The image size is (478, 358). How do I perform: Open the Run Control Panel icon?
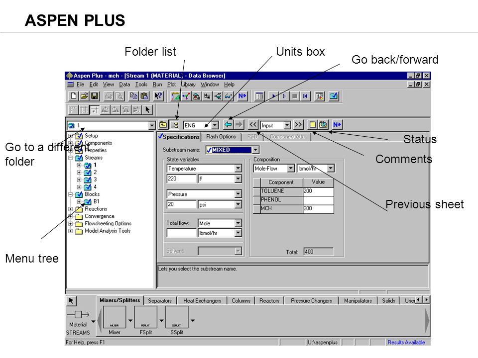[259, 96]
